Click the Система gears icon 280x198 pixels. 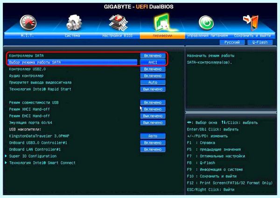[74, 22]
